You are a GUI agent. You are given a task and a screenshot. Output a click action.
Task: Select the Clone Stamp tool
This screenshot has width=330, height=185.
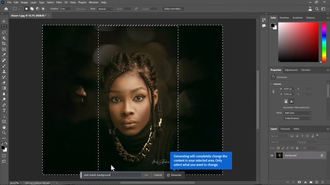[4, 71]
